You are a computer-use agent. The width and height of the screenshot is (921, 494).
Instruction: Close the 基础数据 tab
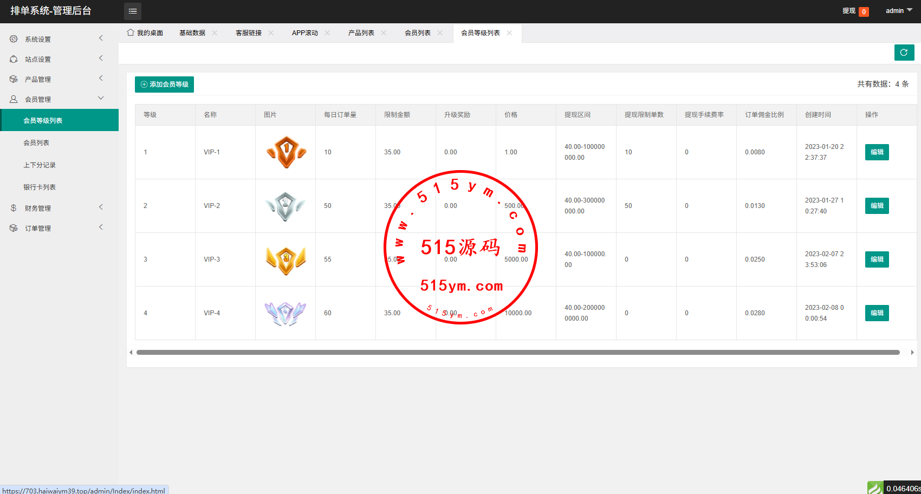coord(215,33)
